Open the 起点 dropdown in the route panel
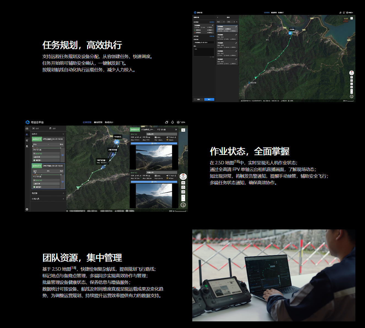The image size is (365, 328). 221,22
